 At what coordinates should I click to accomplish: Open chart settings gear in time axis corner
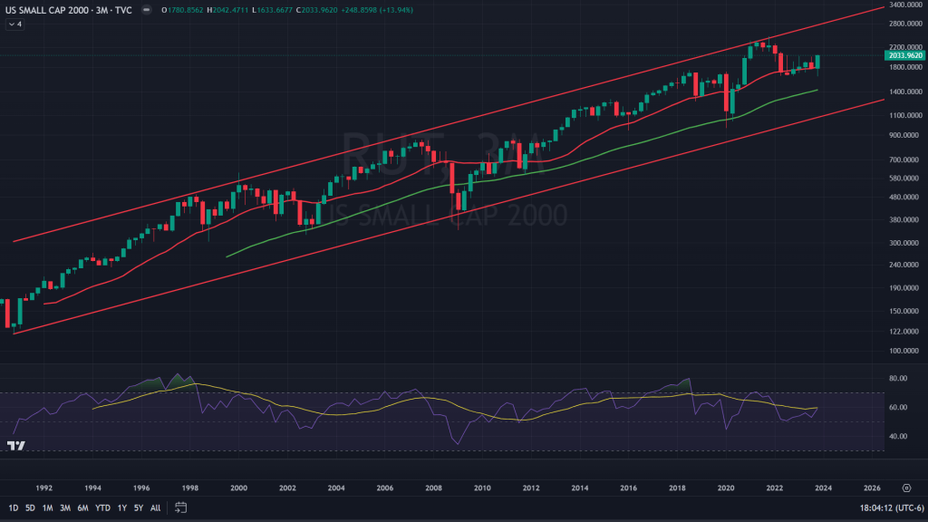click(906, 487)
